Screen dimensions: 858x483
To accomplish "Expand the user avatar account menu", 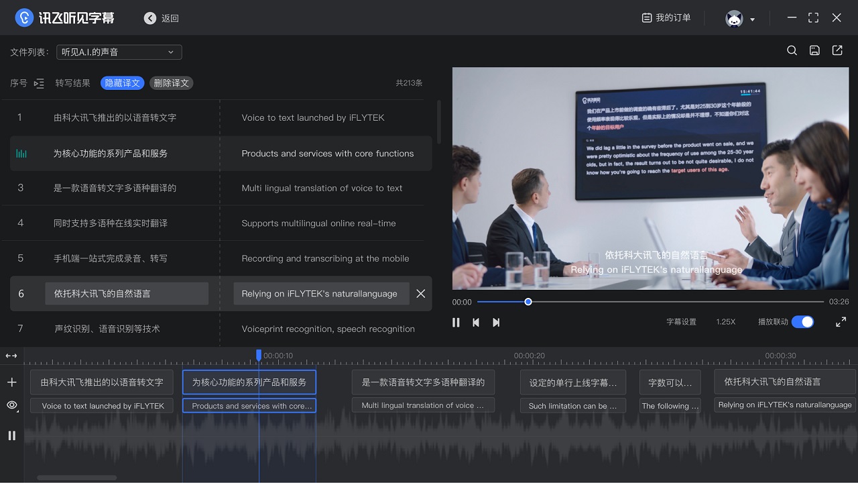I will [741, 19].
